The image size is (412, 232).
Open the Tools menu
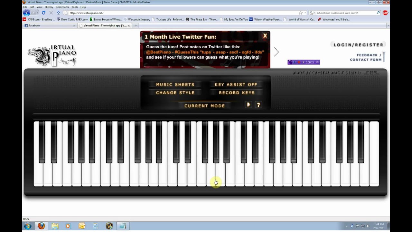[x=74, y=7]
